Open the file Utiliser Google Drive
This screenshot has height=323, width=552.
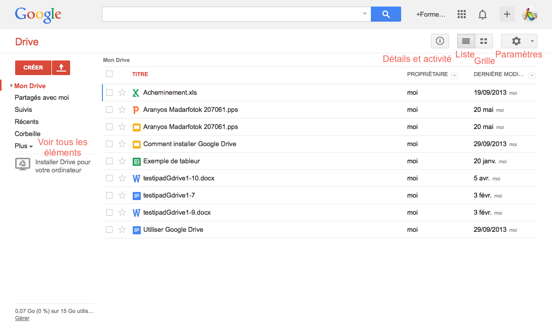click(x=173, y=229)
